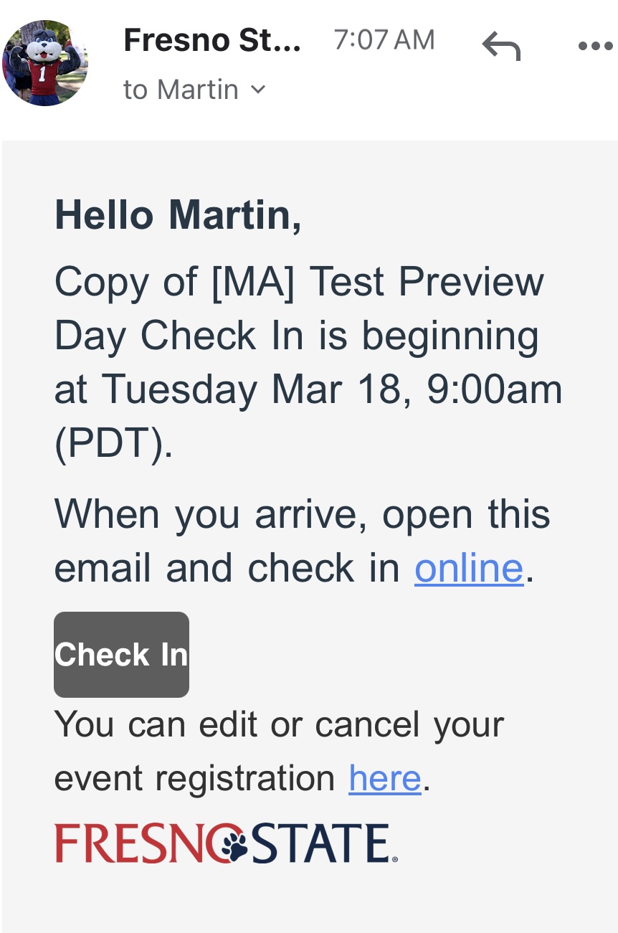Tap the "Copy of [MA] Test Preview" line

pyautogui.click(x=299, y=281)
